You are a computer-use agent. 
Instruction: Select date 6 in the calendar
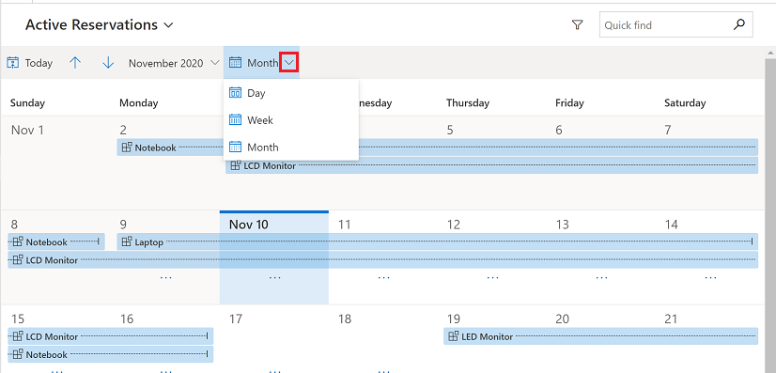click(559, 130)
